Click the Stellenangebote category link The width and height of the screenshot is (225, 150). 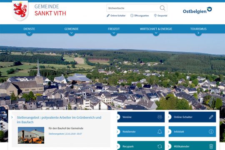[x=56, y=134]
